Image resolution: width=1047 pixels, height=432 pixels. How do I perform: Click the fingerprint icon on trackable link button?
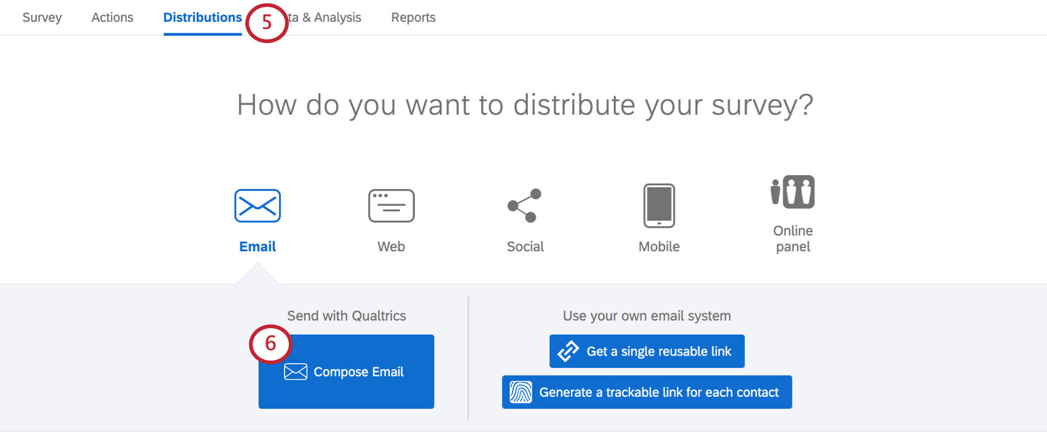click(x=521, y=392)
